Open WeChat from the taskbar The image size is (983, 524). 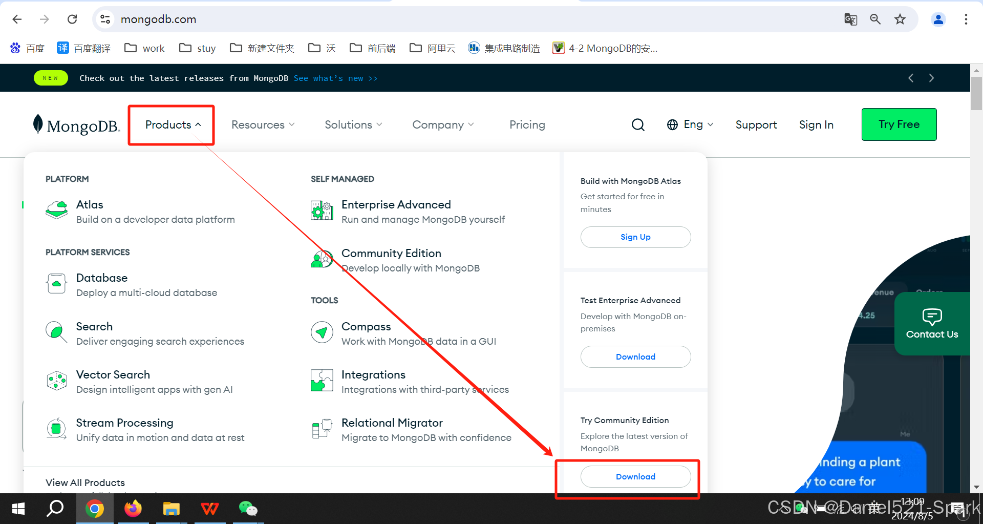248,509
